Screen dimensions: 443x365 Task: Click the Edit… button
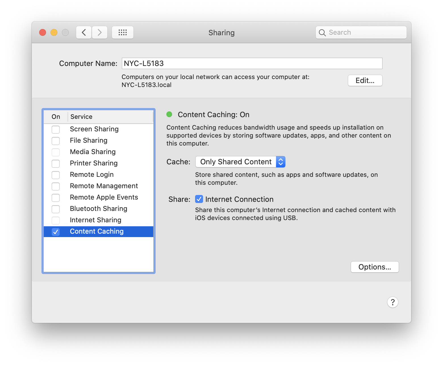pyautogui.click(x=365, y=80)
